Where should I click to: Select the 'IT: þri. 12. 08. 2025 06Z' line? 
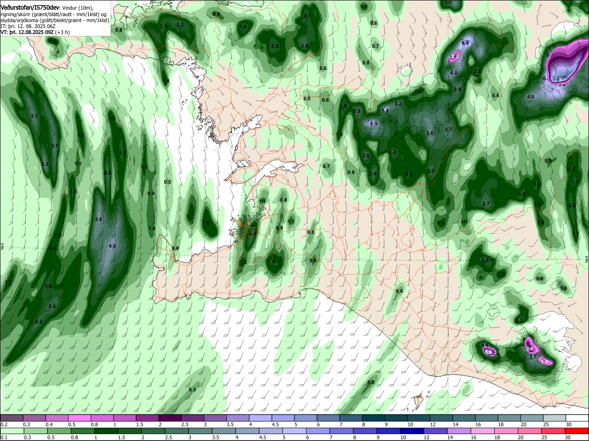coord(27,26)
